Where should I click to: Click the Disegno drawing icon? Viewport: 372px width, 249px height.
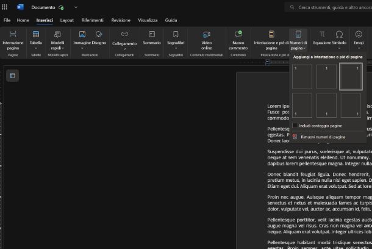click(99, 35)
